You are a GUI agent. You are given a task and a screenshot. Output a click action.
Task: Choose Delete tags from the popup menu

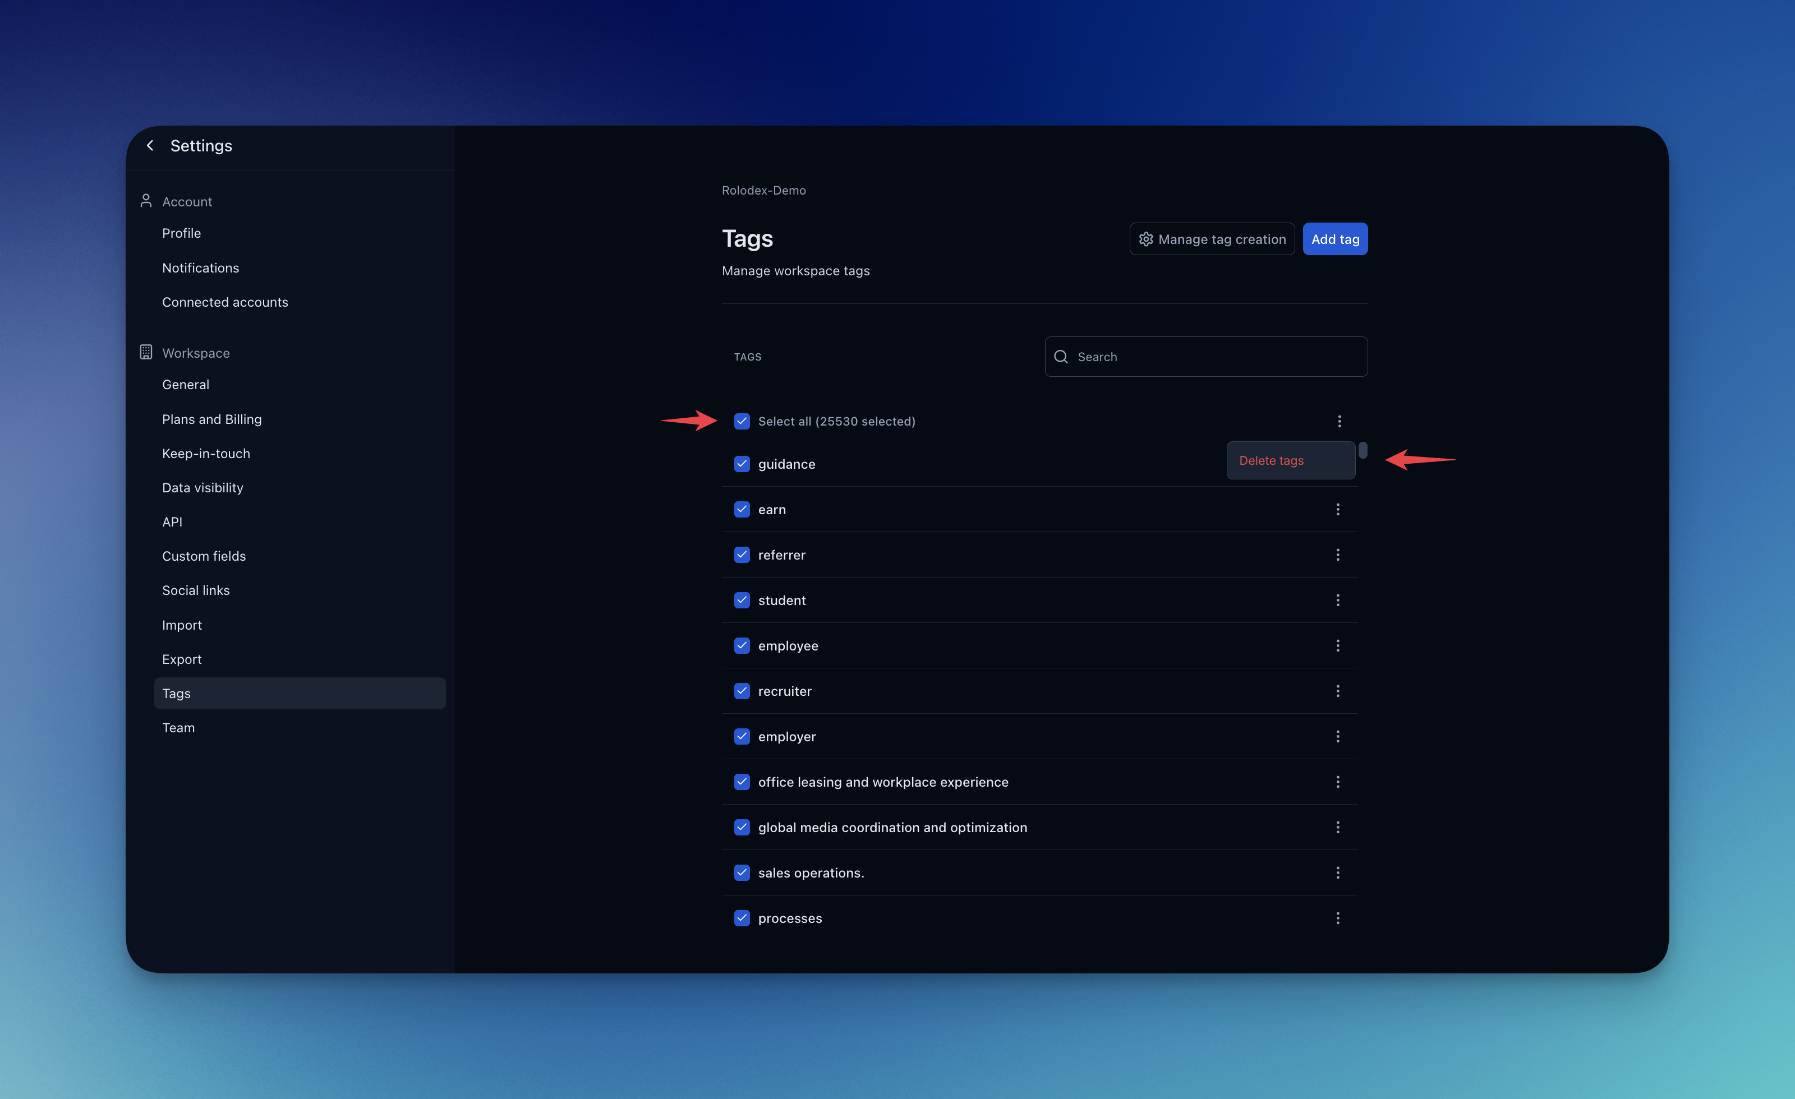[1271, 461]
